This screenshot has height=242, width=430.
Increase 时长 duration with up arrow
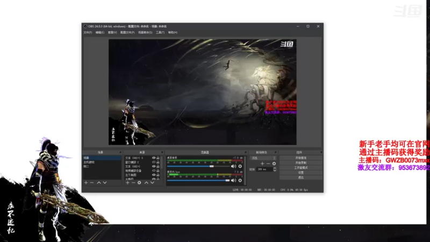pos(275,168)
